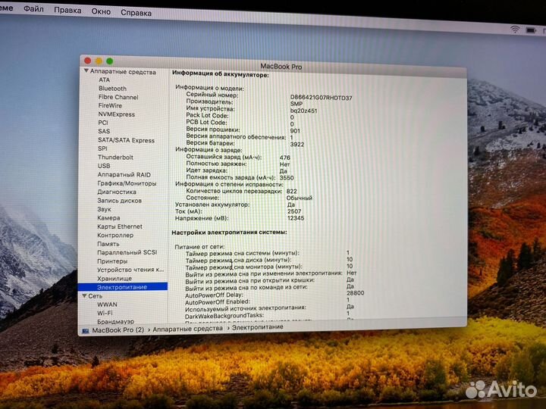The image size is (546, 409).
Task: Select Карты Ethernet in the sidebar
Action: click(x=120, y=226)
